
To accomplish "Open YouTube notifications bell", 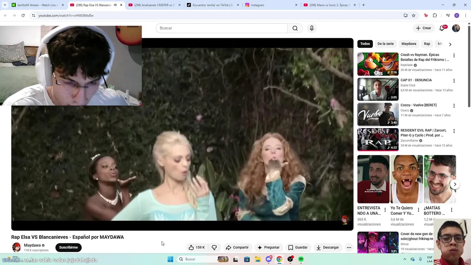I will [x=442, y=28].
